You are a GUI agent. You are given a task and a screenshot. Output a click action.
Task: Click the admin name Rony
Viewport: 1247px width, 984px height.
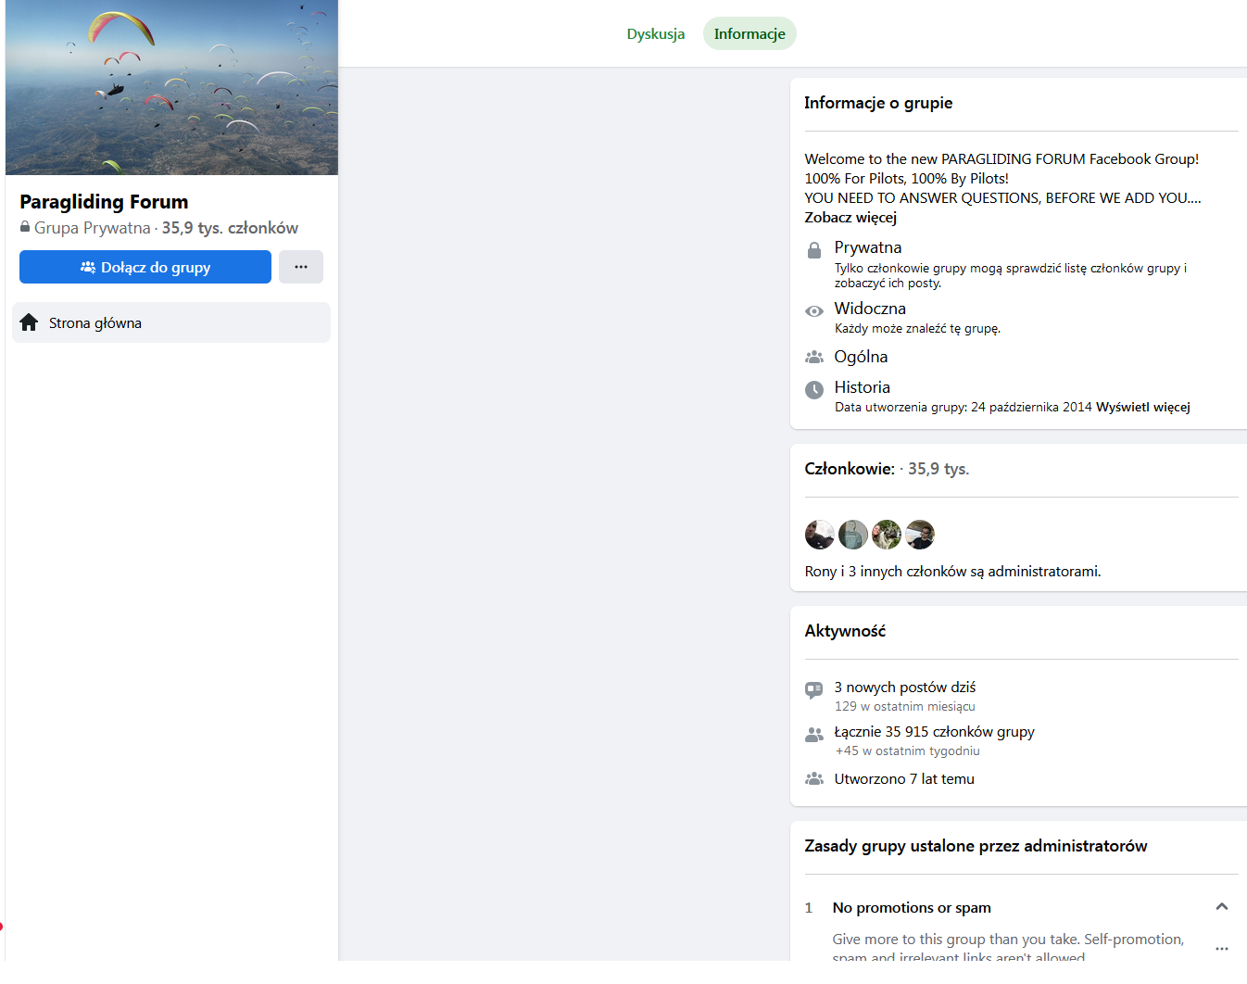821,572
